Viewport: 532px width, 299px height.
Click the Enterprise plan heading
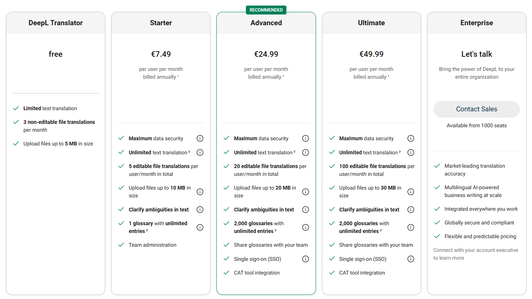[x=477, y=23]
